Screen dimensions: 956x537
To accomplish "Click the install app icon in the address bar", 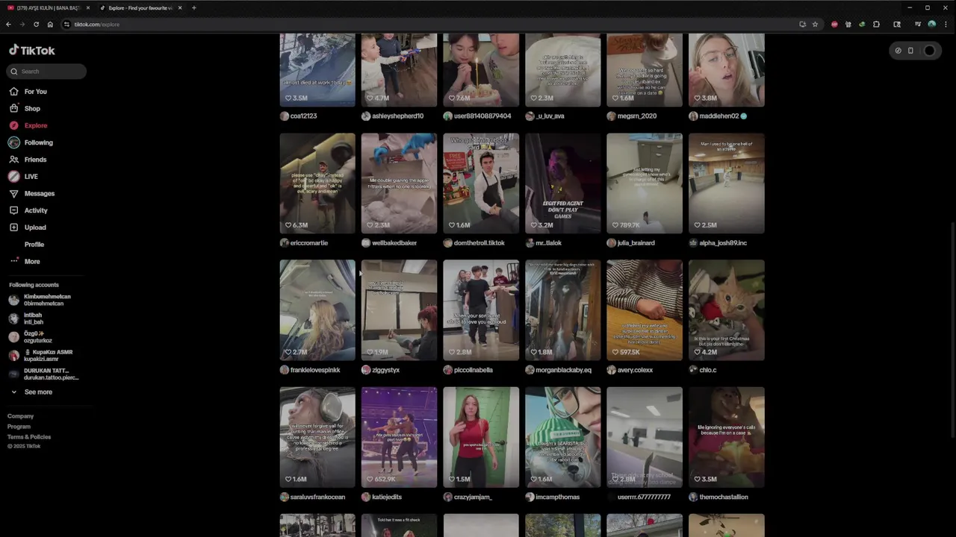I will point(802,25).
